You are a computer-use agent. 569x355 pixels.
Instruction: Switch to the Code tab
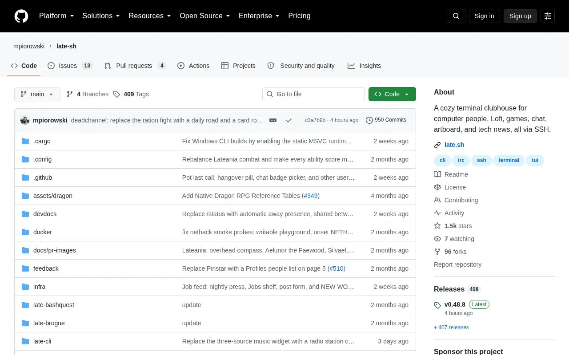click(x=24, y=66)
